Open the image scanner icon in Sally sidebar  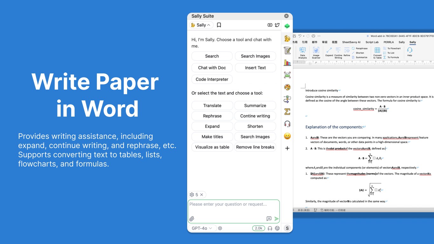click(287, 75)
